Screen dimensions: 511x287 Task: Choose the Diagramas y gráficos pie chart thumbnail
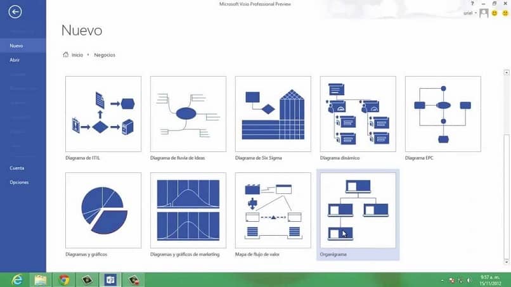[103, 210]
